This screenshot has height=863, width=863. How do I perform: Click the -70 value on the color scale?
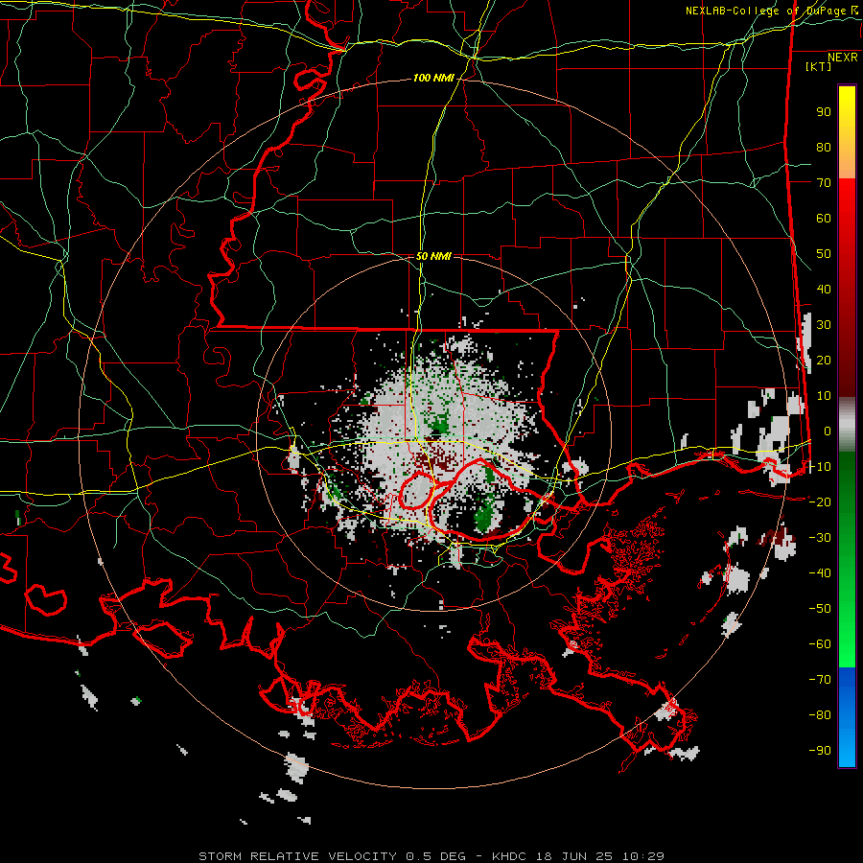point(820,680)
